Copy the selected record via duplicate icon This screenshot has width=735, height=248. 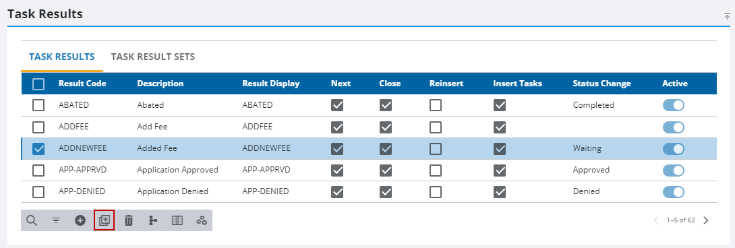104,220
